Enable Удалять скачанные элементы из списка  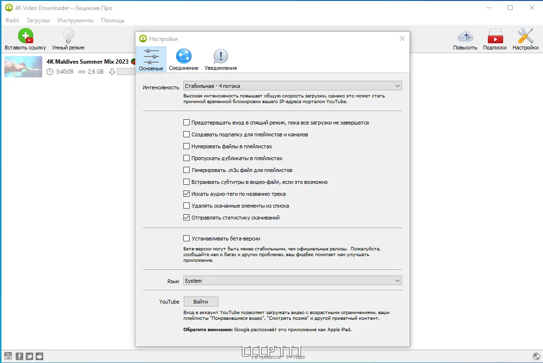(186, 205)
